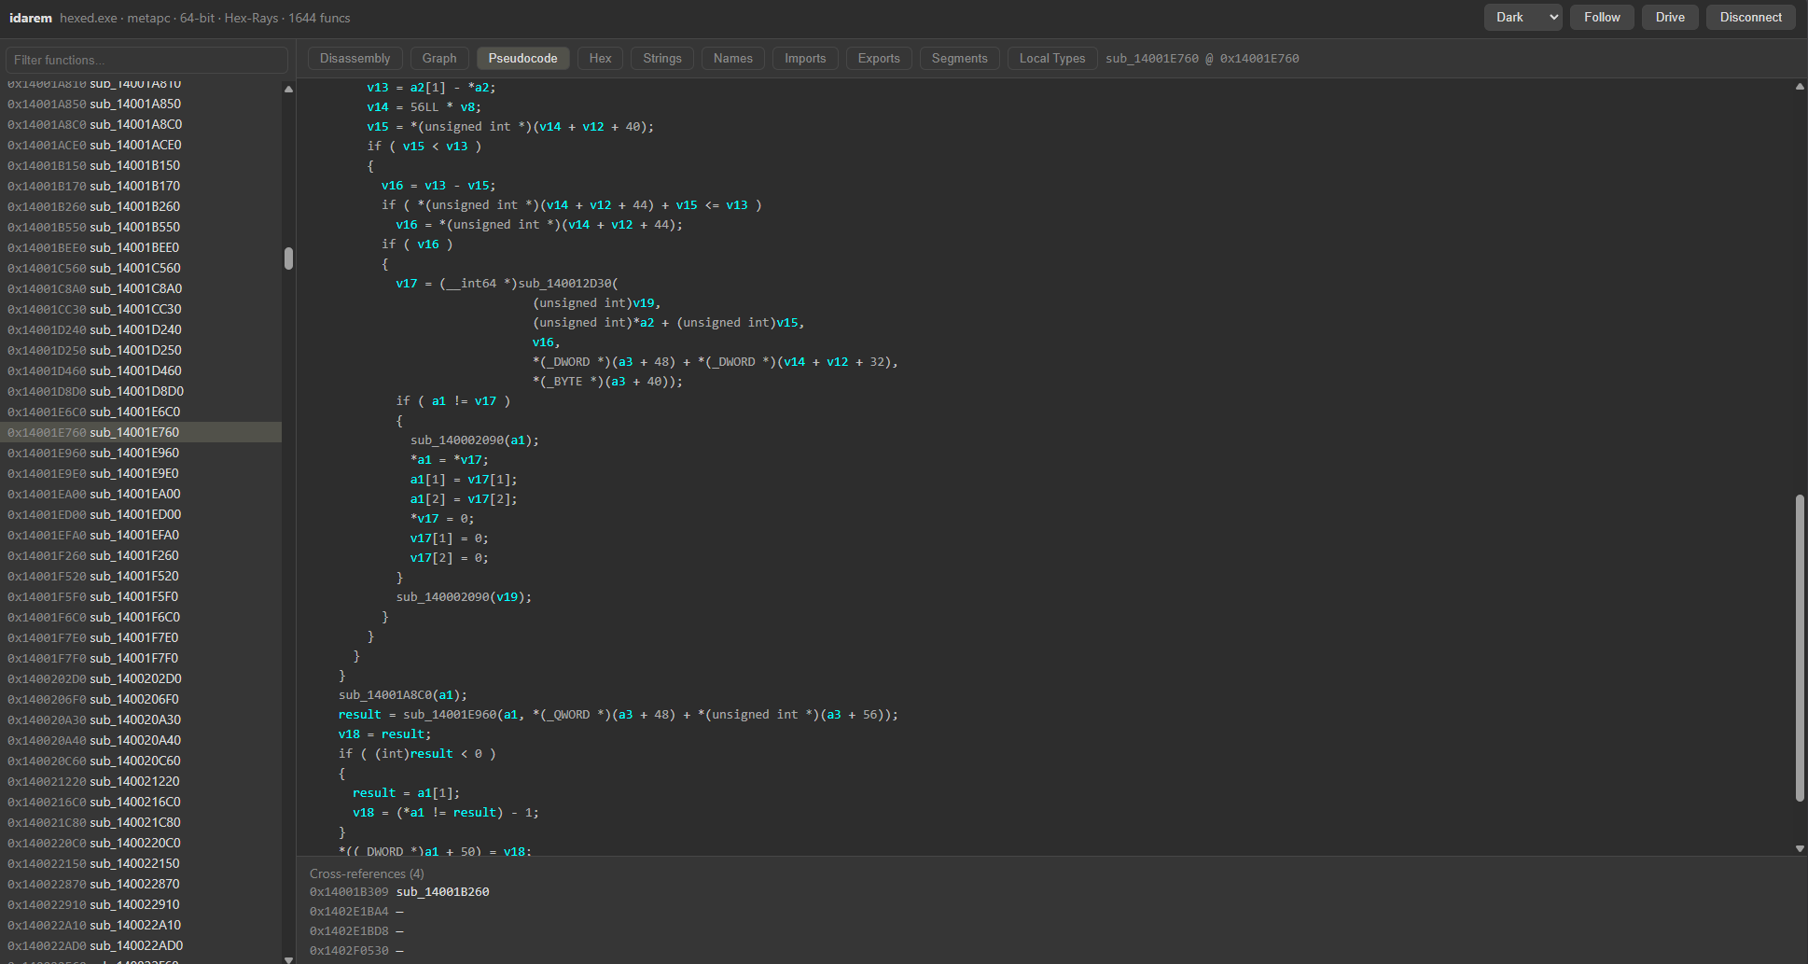The width and height of the screenshot is (1808, 964).
Task: Open the Local Types tab
Action: click(1052, 58)
